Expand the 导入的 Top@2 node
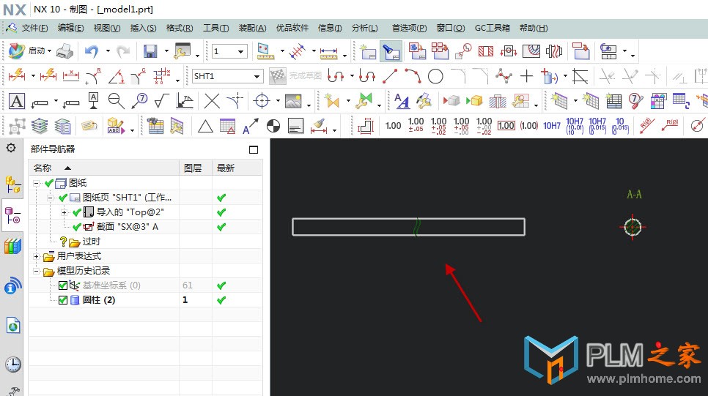This screenshot has height=396, width=708. (64, 212)
